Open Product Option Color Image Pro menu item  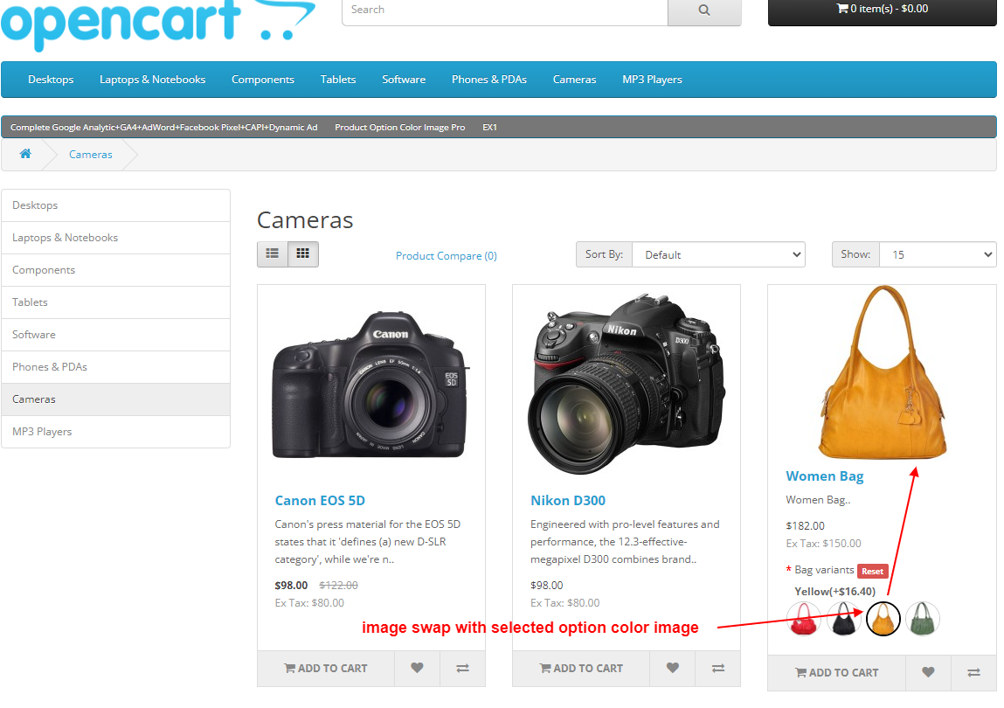[400, 127]
